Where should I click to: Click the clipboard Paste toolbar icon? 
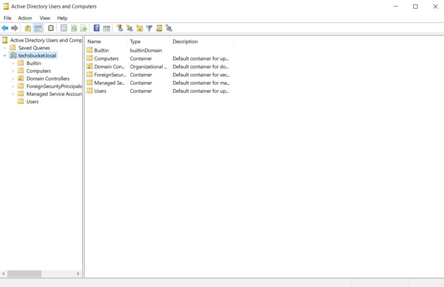tap(51, 28)
